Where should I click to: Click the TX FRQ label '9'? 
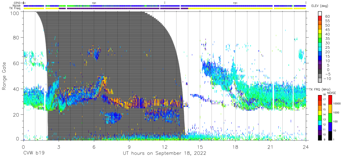pyautogui.click(x=324, y=139)
